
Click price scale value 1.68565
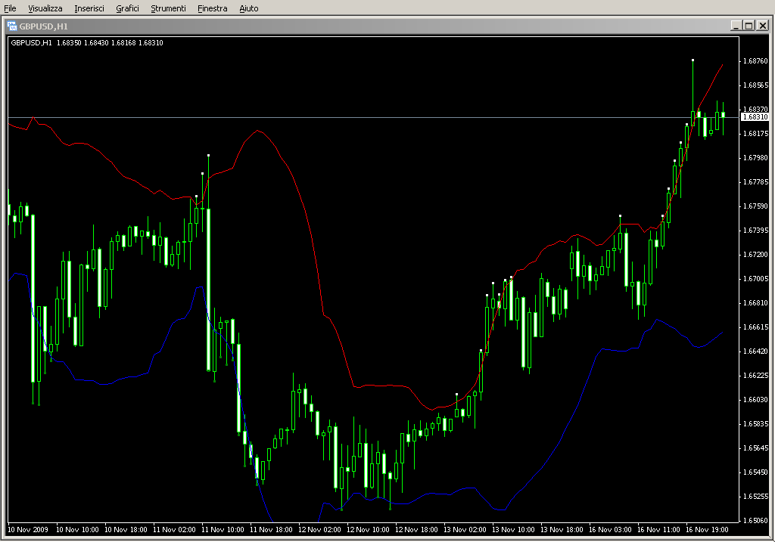point(756,85)
